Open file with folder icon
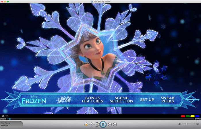201x129 pixels. (91, 124)
